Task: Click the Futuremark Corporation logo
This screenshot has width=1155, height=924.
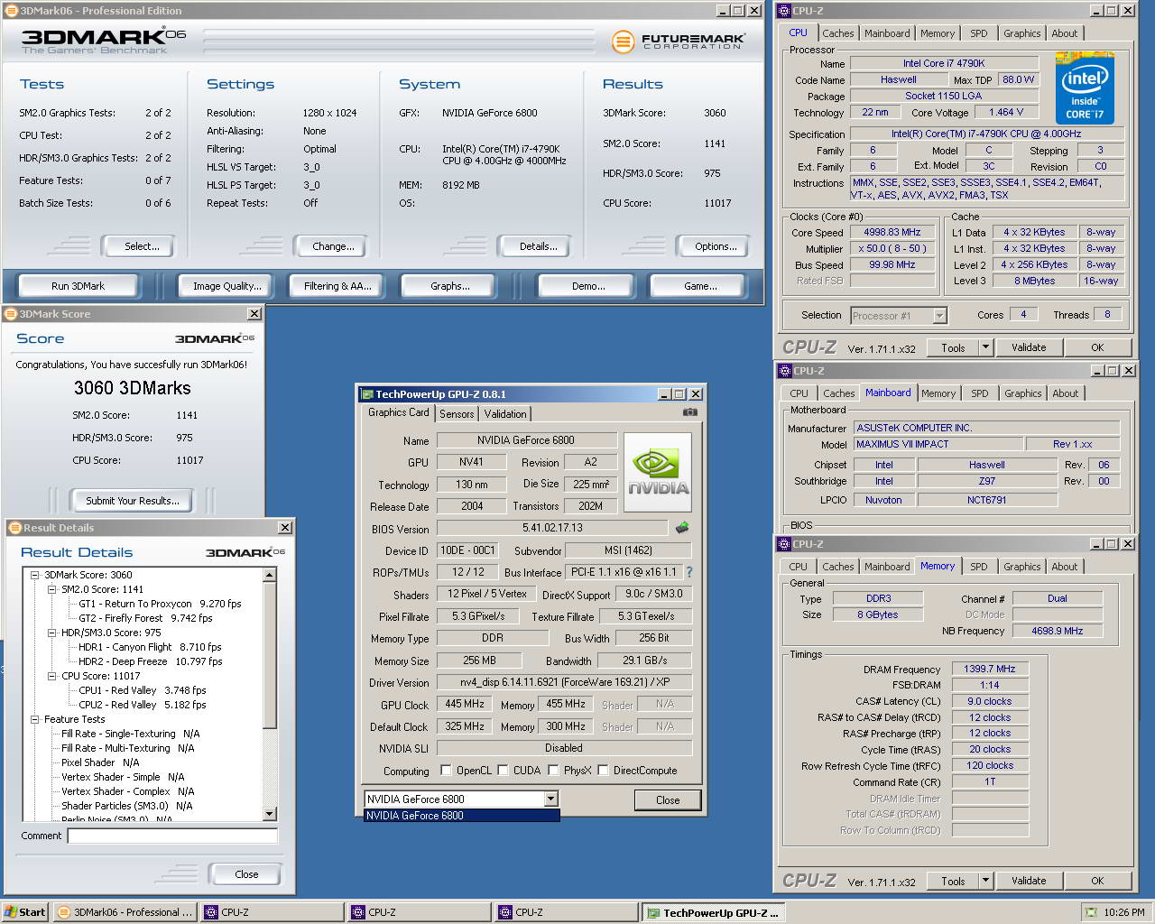Action: tap(679, 42)
